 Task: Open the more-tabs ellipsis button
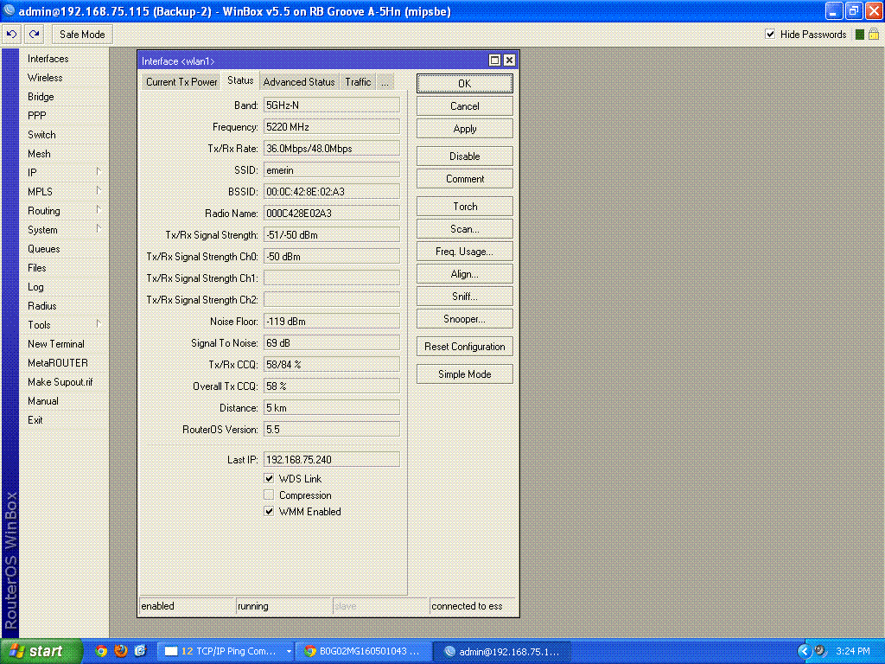385,82
